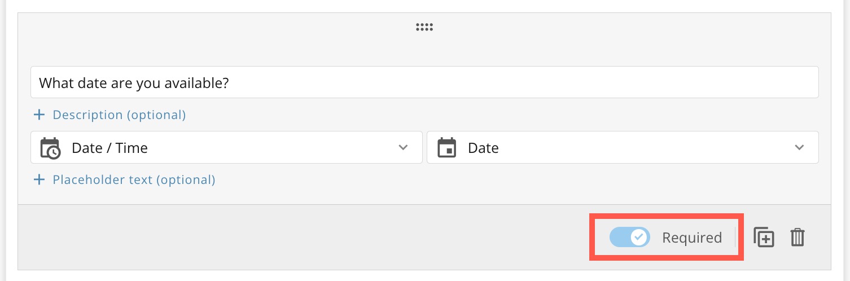850x281 pixels.
Task: Click the plus icon next to Placeholder text
Action: point(39,180)
